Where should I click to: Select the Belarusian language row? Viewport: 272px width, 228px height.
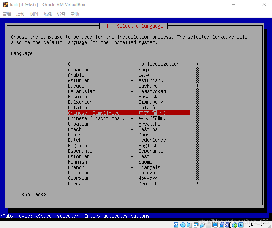[x=129, y=91]
